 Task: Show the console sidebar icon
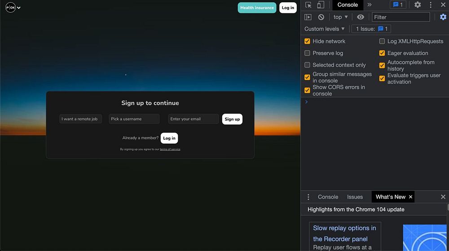coord(308,17)
